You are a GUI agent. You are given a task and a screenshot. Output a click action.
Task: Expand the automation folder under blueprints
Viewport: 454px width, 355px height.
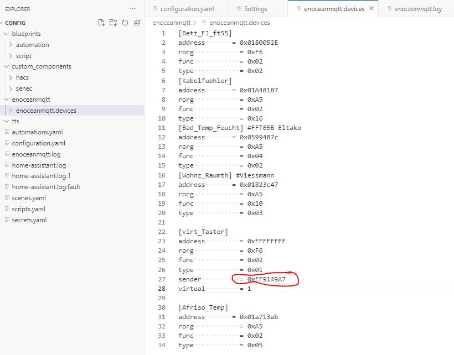32,45
